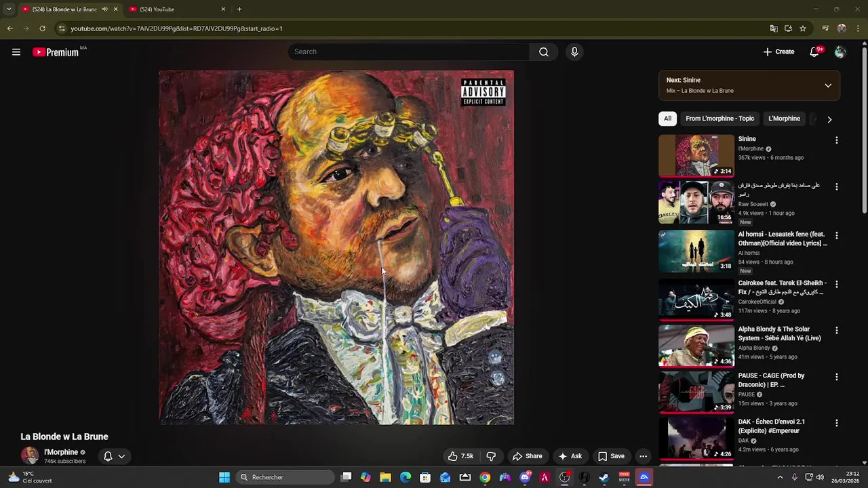Open DAK Échec D'envoi 2.1 title
The width and height of the screenshot is (868, 488).
(772, 426)
